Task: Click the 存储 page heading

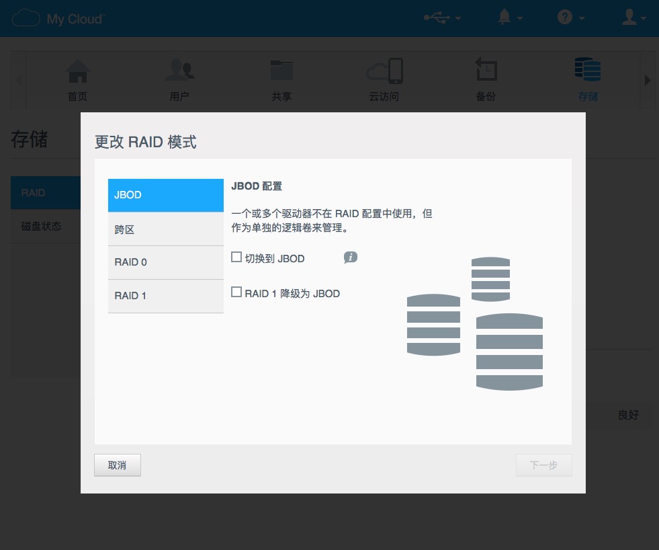Action: tap(30, 139)
